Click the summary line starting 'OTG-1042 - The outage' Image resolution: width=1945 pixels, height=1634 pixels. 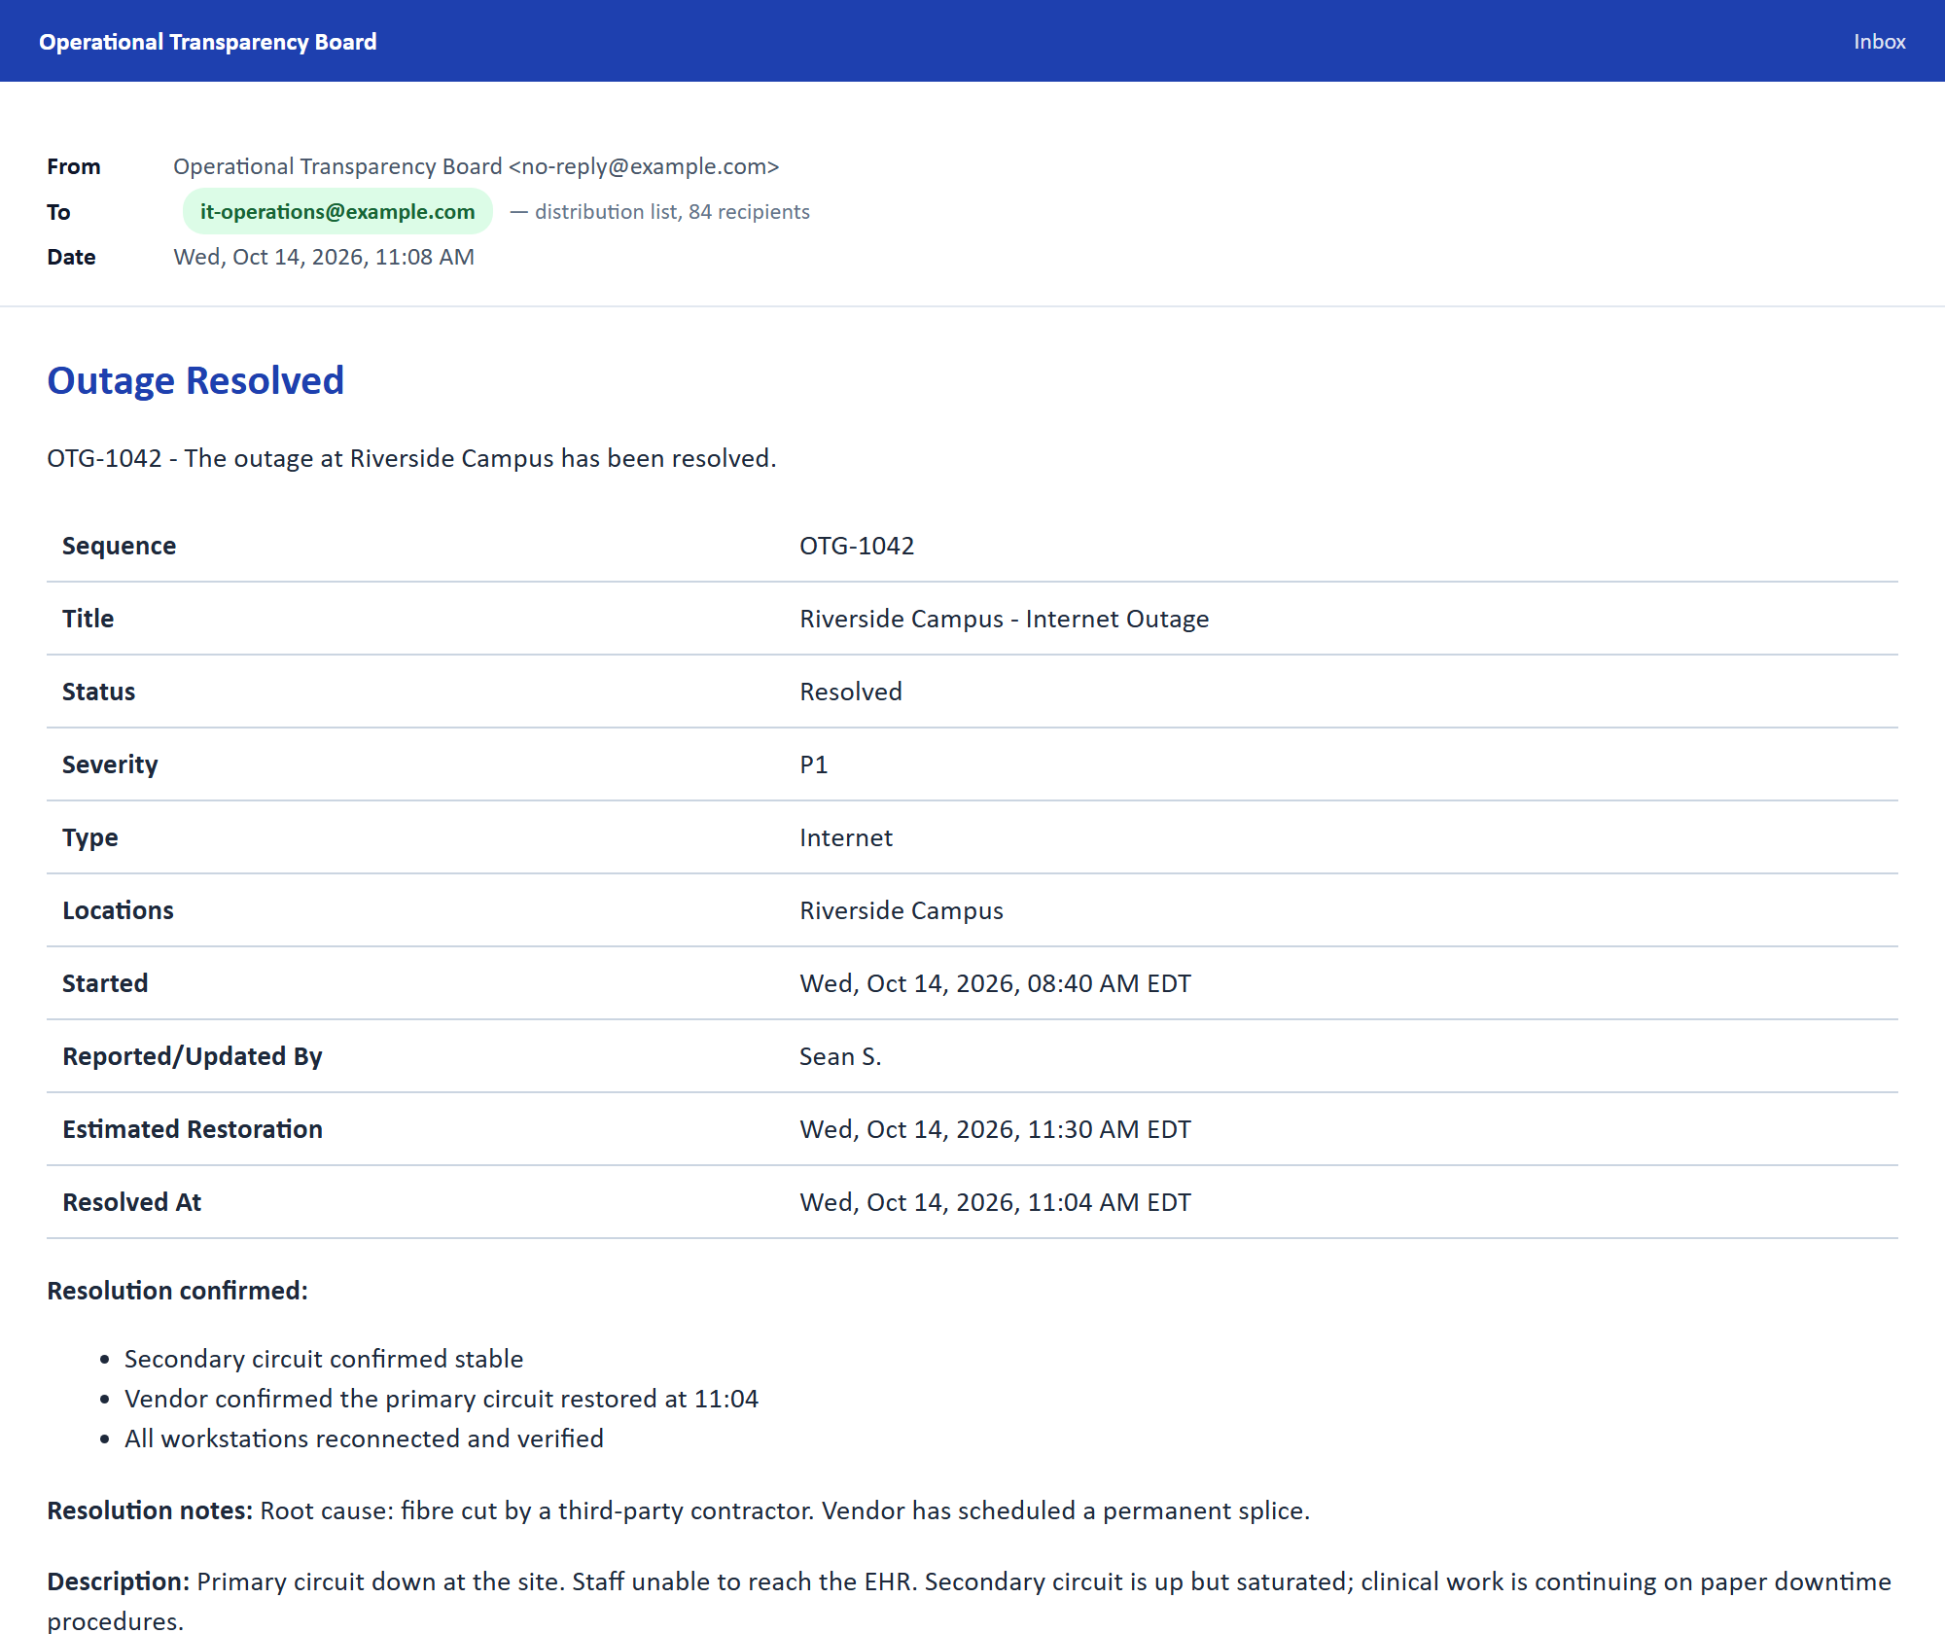411,458
